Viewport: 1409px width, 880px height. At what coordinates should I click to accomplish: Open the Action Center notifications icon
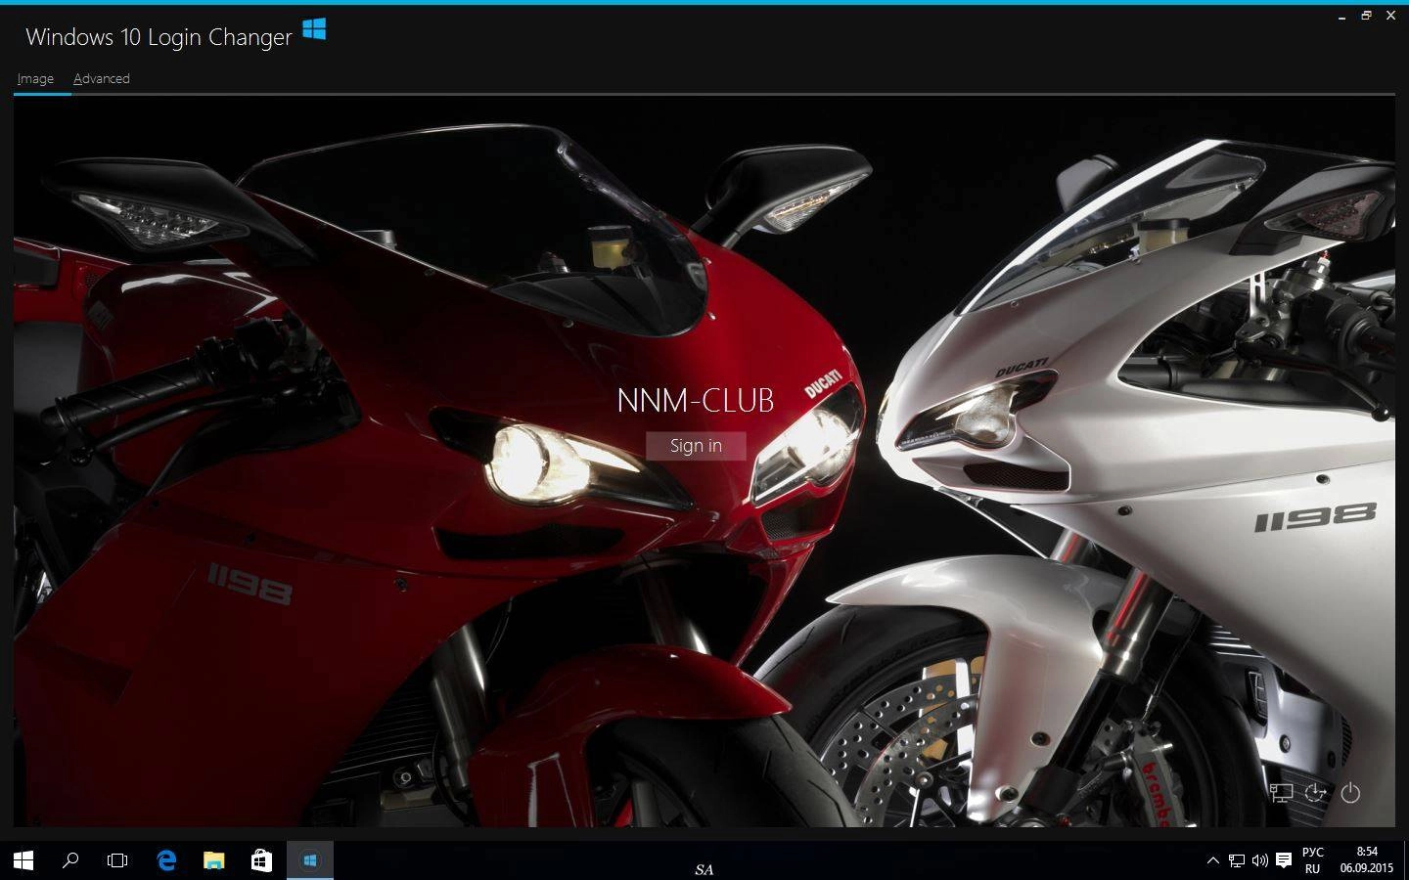[x=1284, y=860]
